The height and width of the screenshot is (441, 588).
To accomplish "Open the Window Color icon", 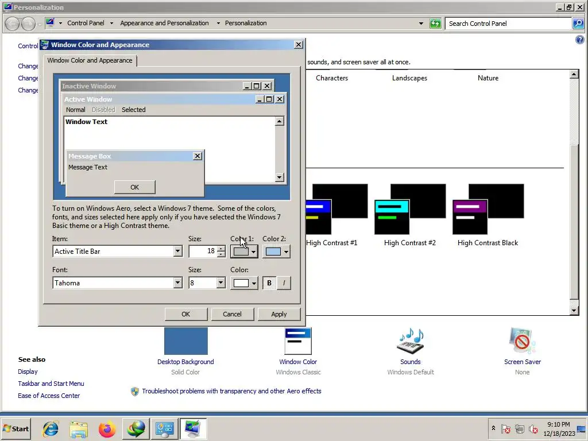I will point(298,341).
